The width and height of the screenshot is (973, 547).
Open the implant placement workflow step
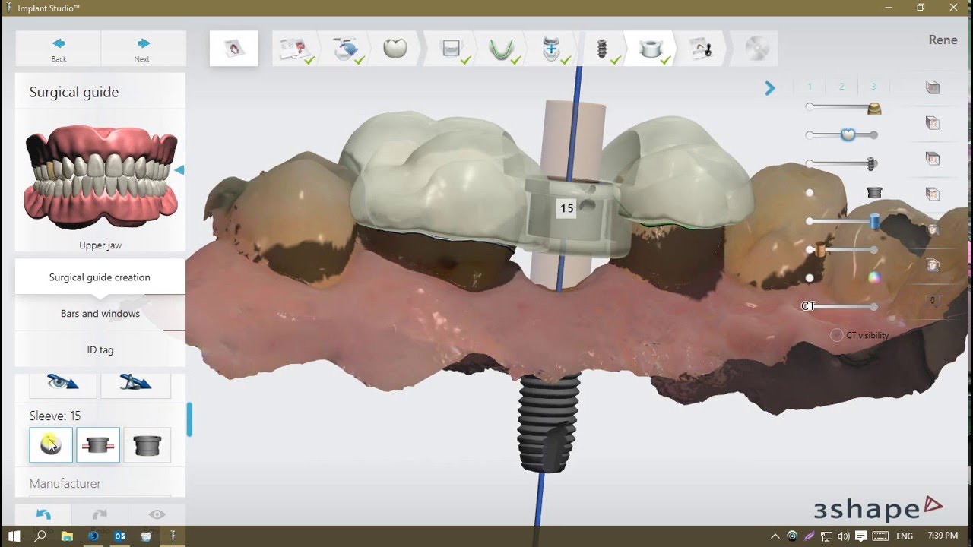tap(602, 49)
